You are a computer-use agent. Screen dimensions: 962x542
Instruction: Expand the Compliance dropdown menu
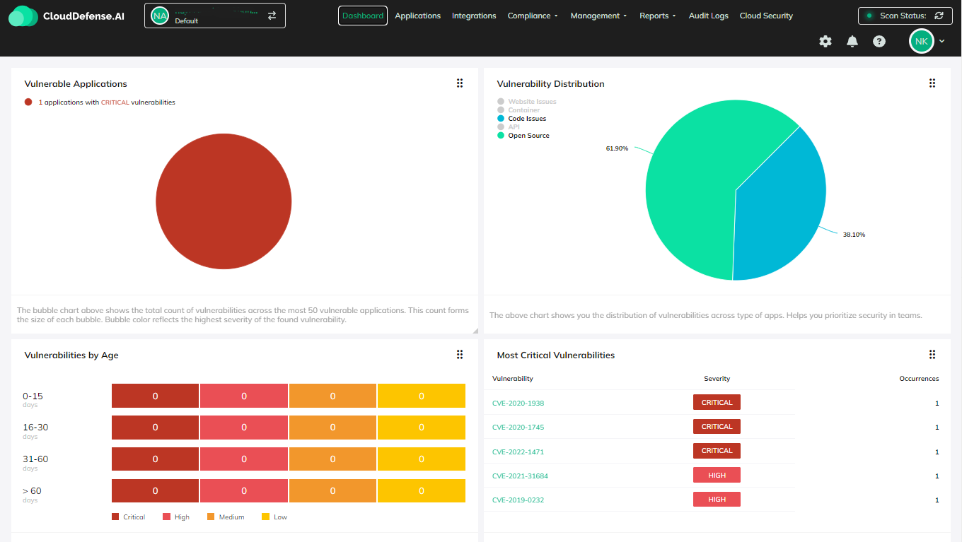click(x=533, y=16)
